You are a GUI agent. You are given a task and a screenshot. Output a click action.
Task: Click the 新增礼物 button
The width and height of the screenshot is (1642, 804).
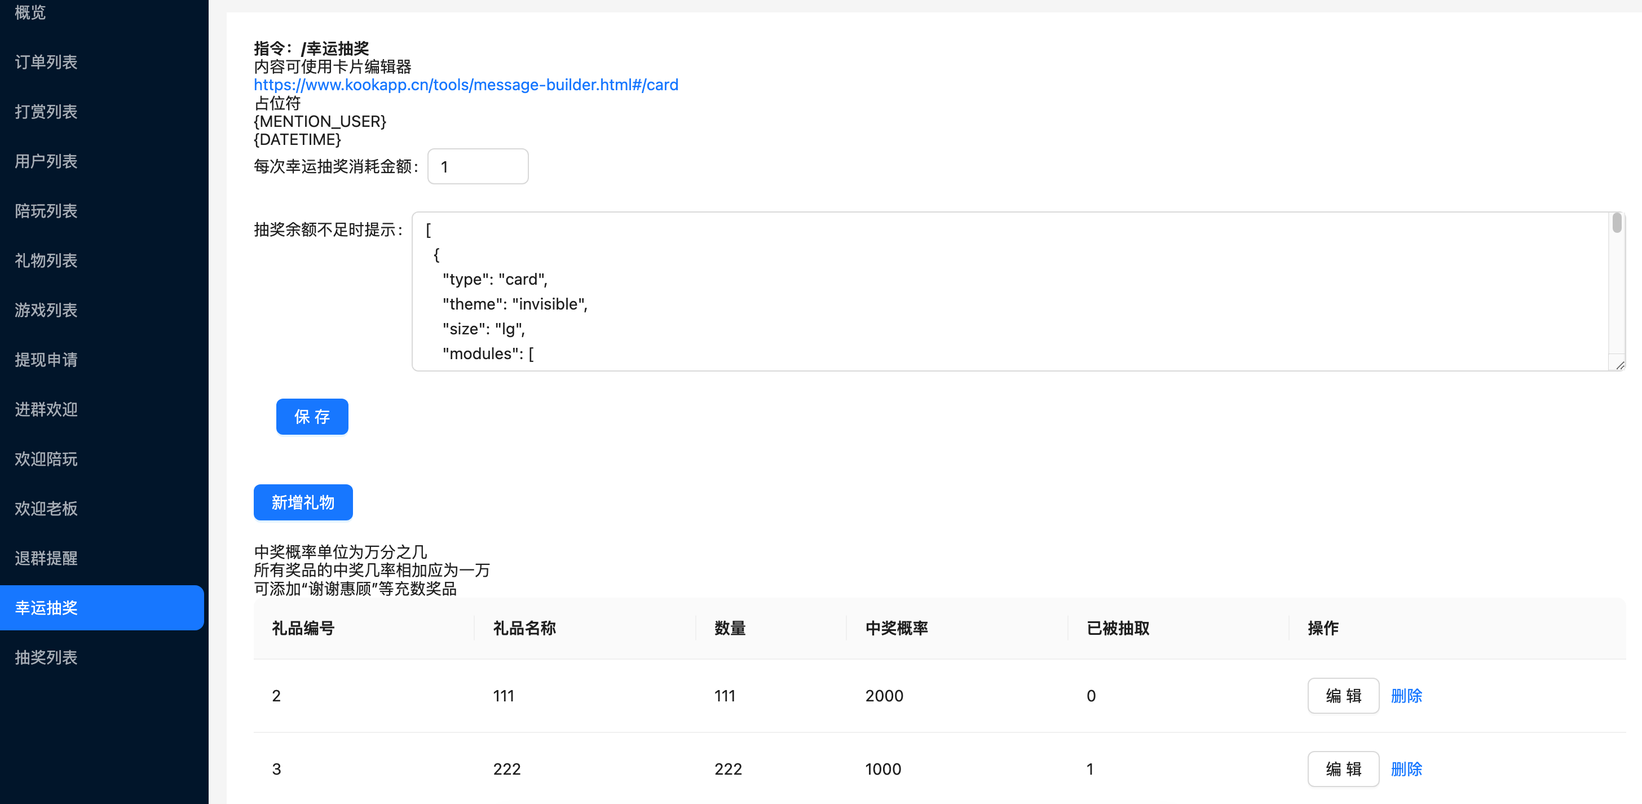click(x=303, y=502)
